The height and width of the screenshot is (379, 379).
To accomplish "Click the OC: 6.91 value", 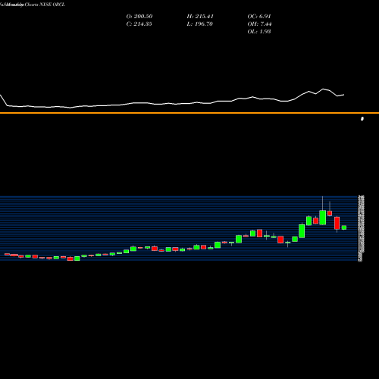I will tap(259, 17).
